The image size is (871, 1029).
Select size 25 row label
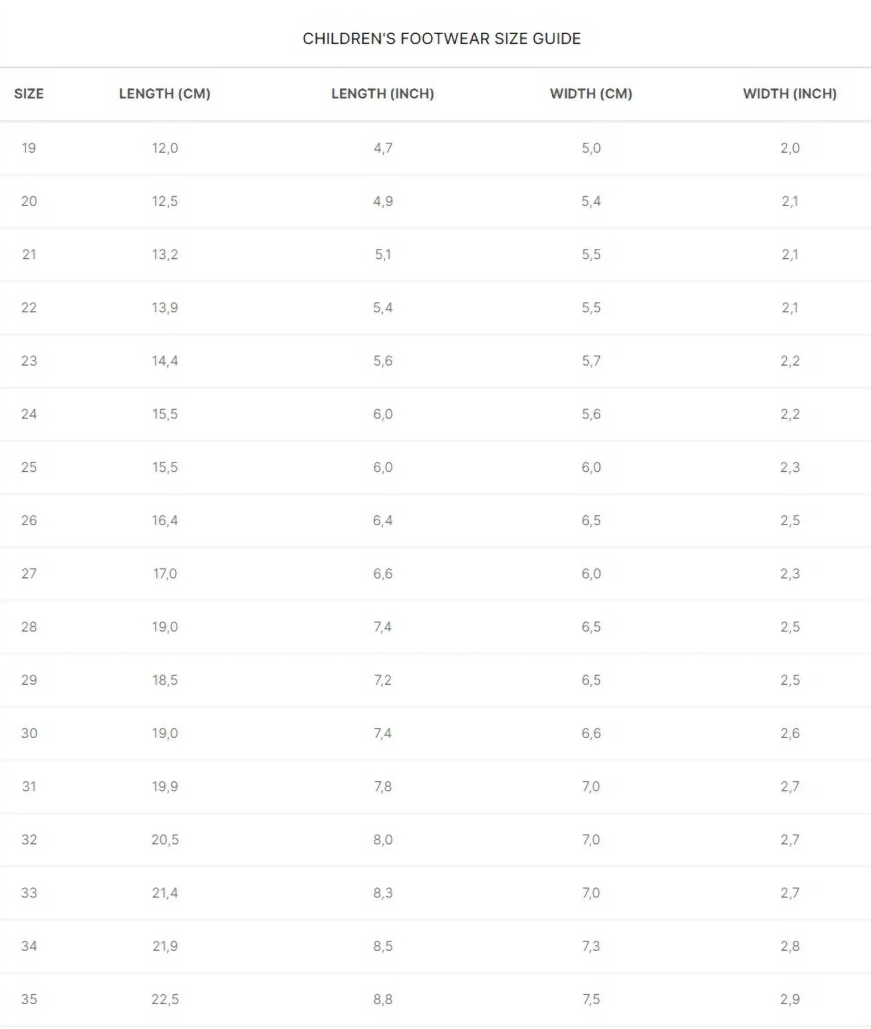(x=29, y=467)
